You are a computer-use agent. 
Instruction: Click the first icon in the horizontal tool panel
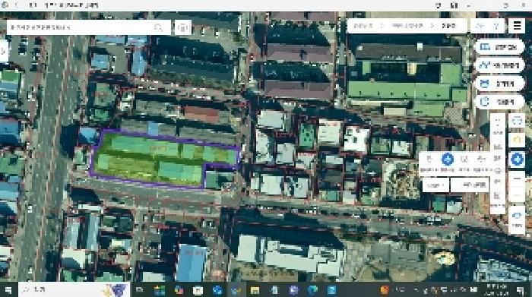429,159
